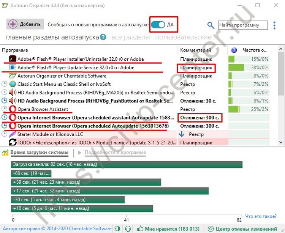Open Что это такое? link

tap(261, 216)
